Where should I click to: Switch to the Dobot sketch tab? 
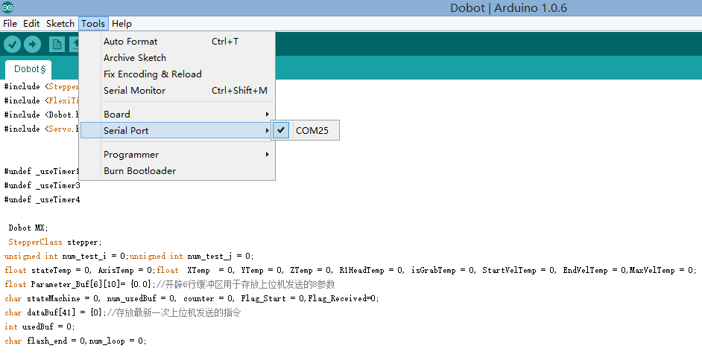point(28,69)
